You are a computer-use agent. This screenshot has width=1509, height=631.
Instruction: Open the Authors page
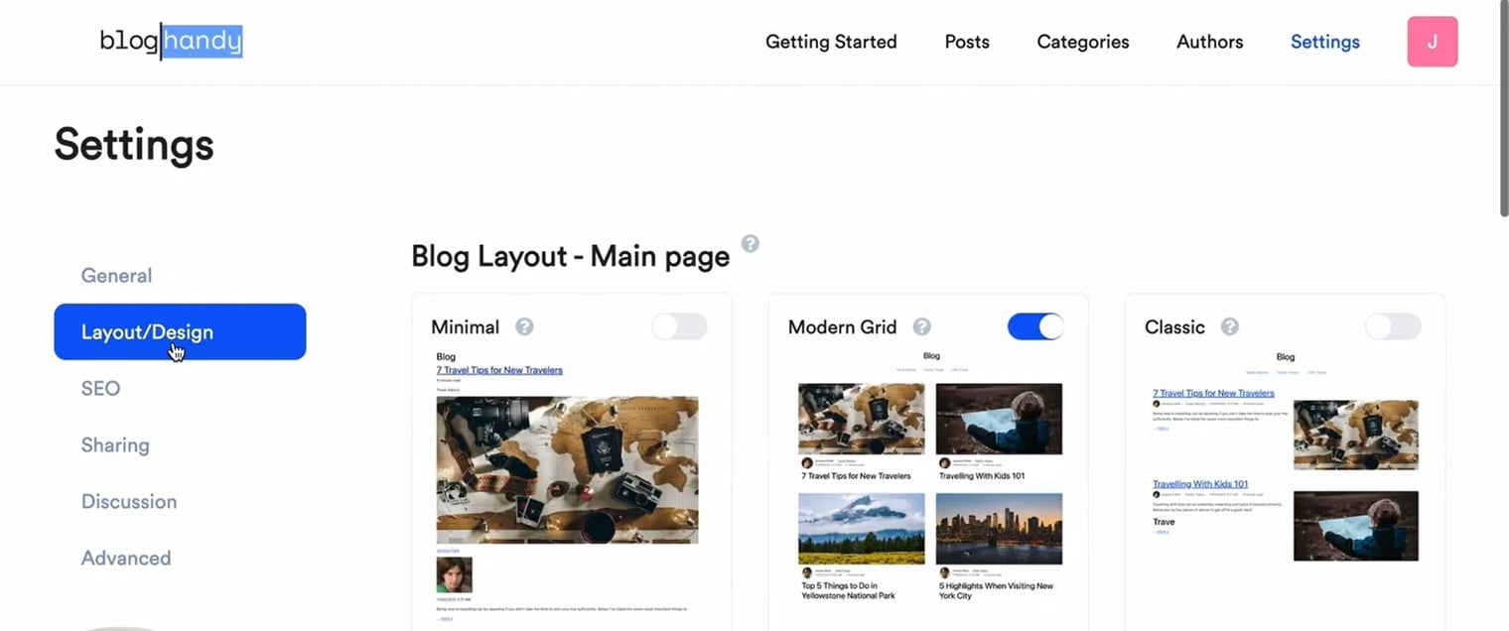1210,42
